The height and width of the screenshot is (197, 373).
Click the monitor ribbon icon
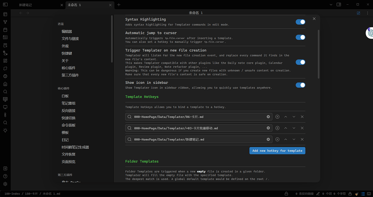[5, 107]
